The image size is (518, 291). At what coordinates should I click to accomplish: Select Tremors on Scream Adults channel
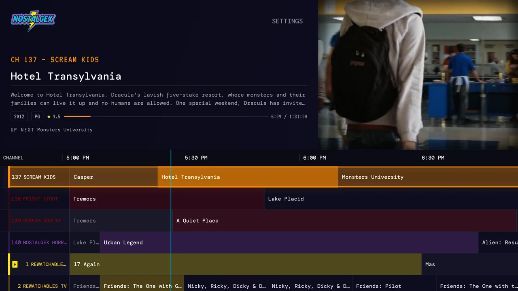point(121,221)
